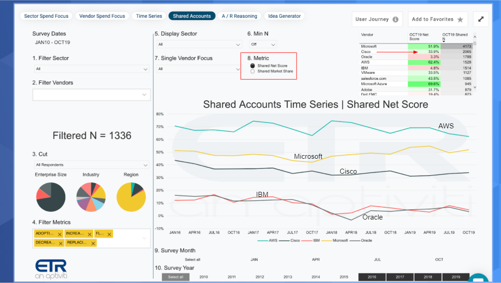Click the Add to Favorites star icon

460,20
